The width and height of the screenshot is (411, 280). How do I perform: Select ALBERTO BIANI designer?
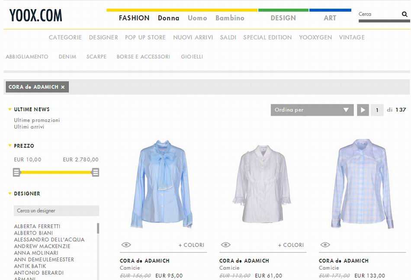34,233
